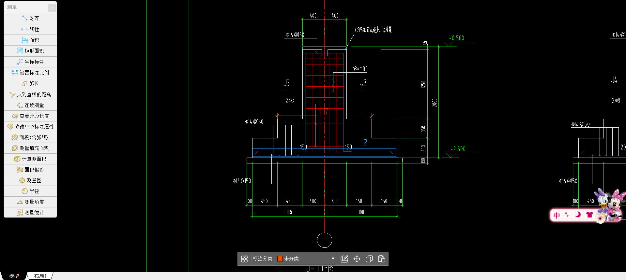Click the 2Φ8 rebar label
Image resolution: width=626 pixels, height=280 pixels.
[290, 101]
